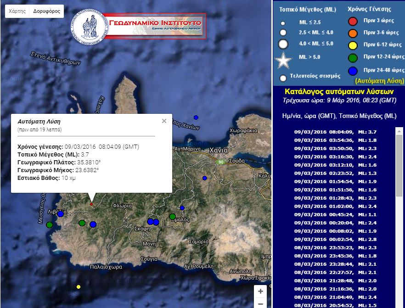The width and height of the screenshot is (405, 308).
Task: Click the map zoom-in plus button
Action: click(x=260, y=291)
